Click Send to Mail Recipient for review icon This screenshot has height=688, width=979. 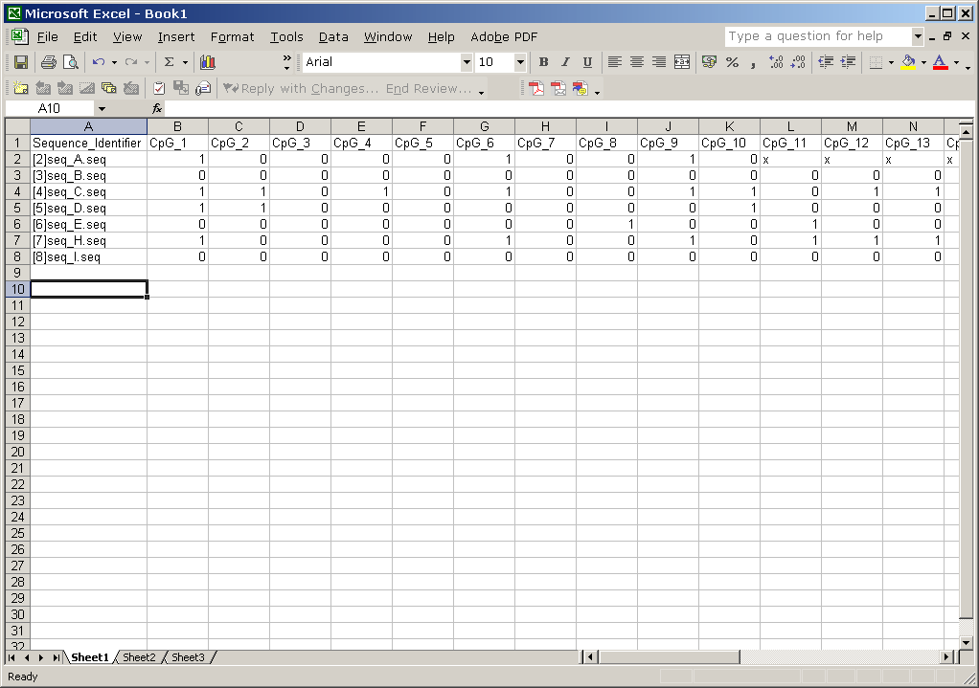point(203,88)
